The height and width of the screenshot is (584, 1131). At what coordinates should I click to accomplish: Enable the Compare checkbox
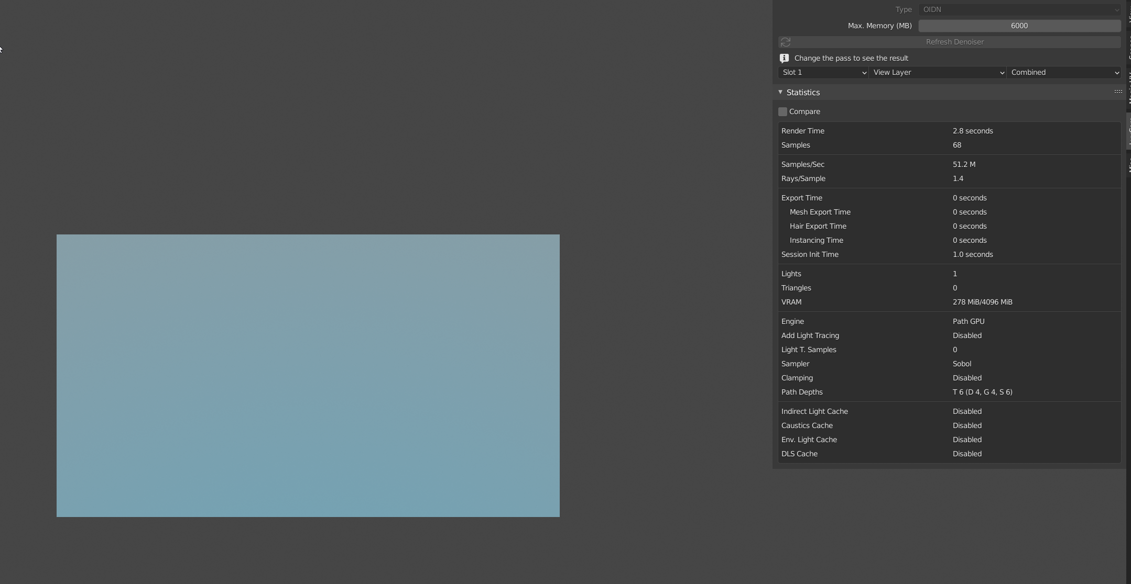coord(782,111)
